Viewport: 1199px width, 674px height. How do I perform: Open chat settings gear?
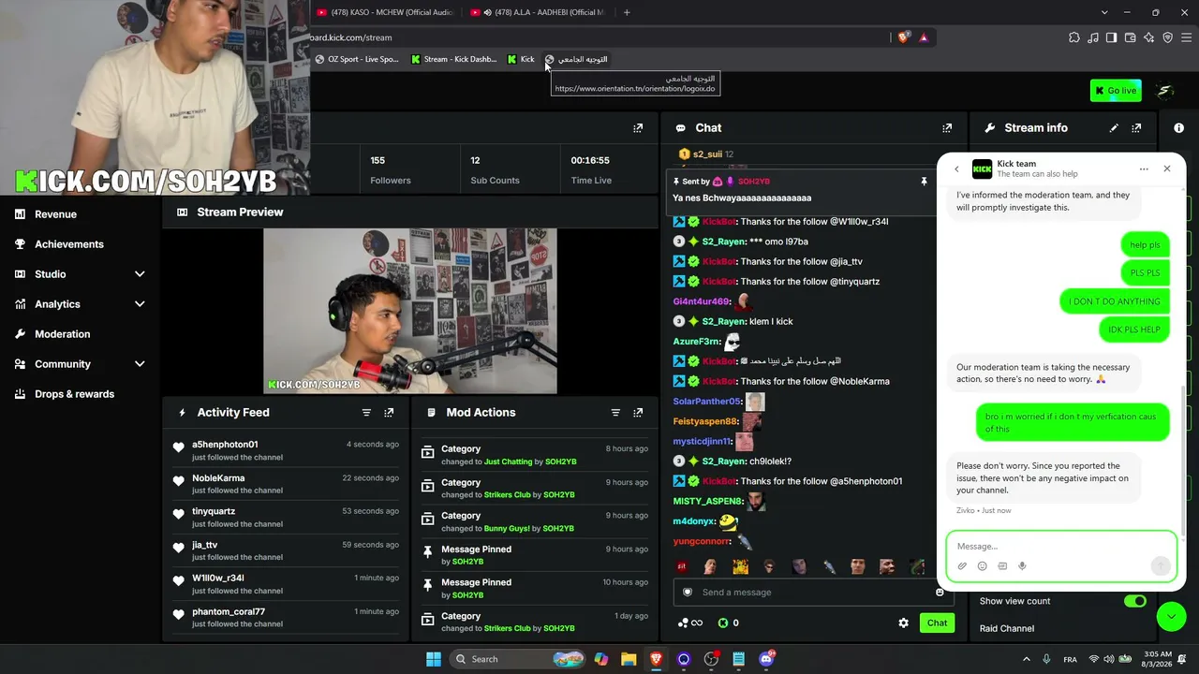[x=903, y=623]
